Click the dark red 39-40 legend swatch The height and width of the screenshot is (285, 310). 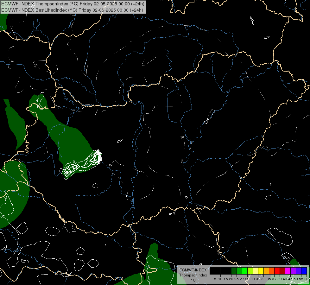pyautogui.click(x=282, y=271)
